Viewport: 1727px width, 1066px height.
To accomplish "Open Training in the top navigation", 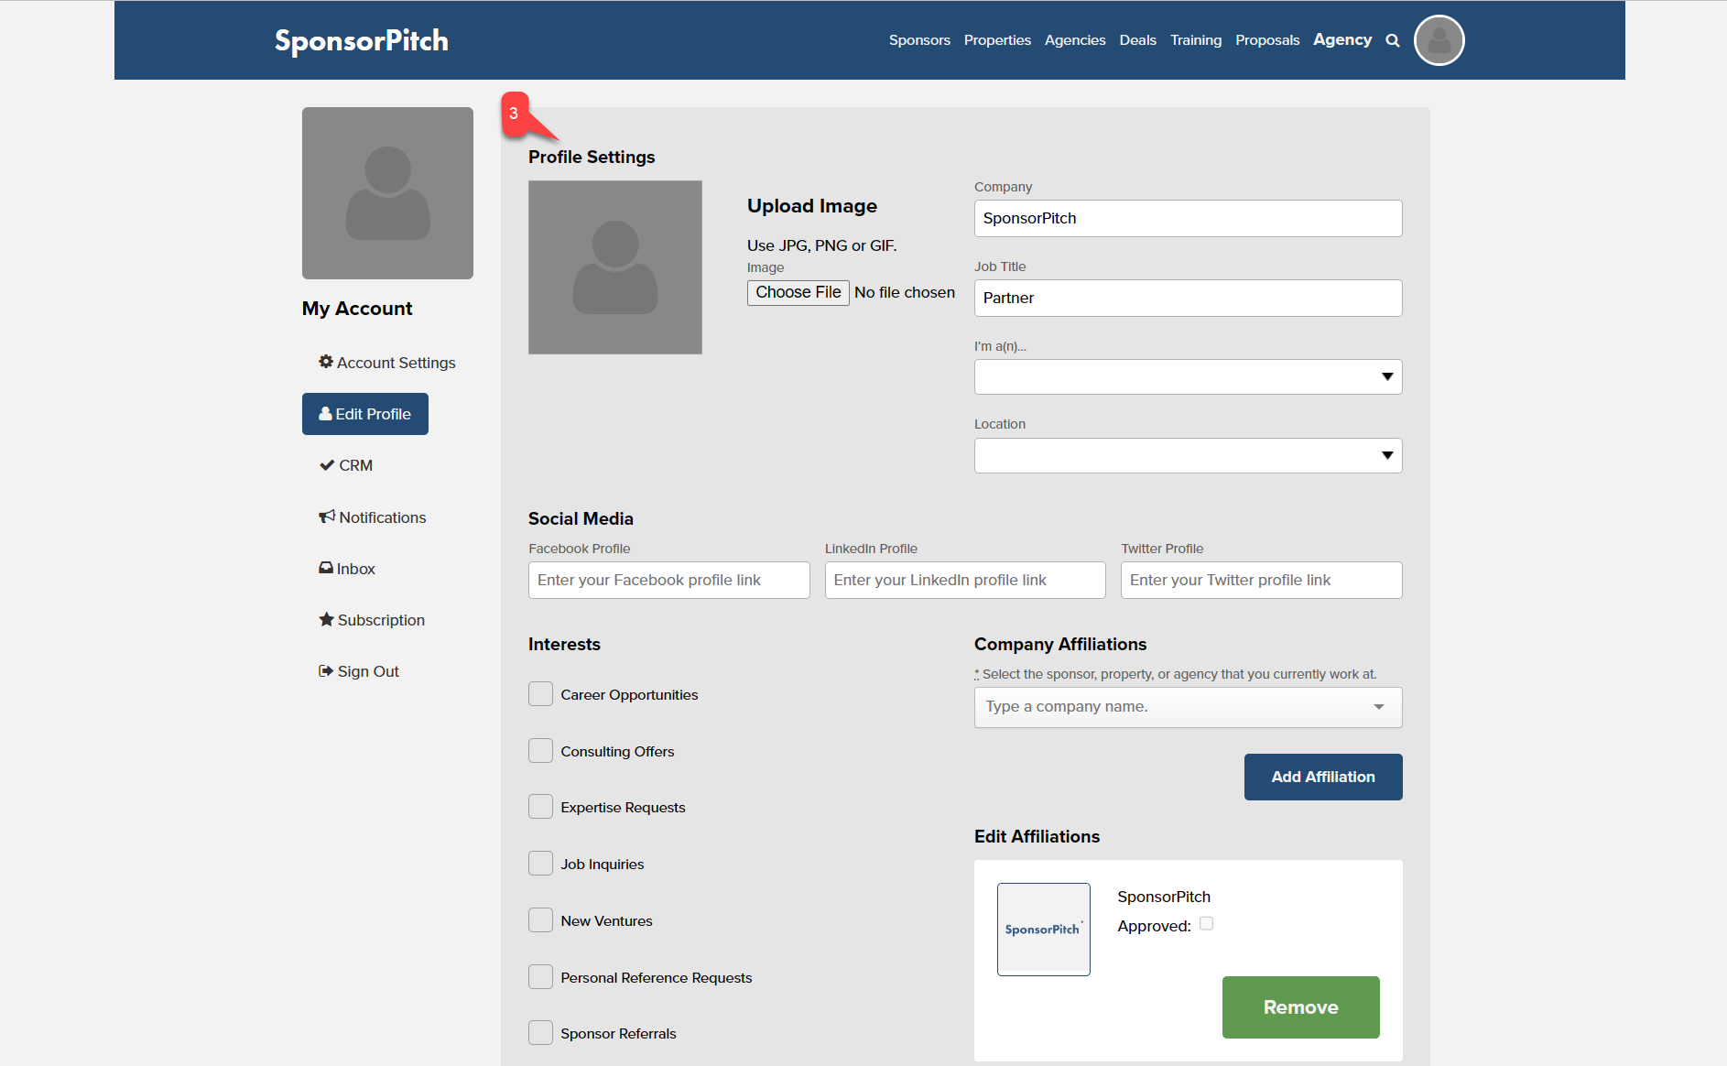I will point(1196,40).
